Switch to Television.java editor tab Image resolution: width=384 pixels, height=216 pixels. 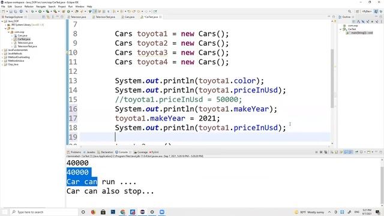tap(77, 17)
